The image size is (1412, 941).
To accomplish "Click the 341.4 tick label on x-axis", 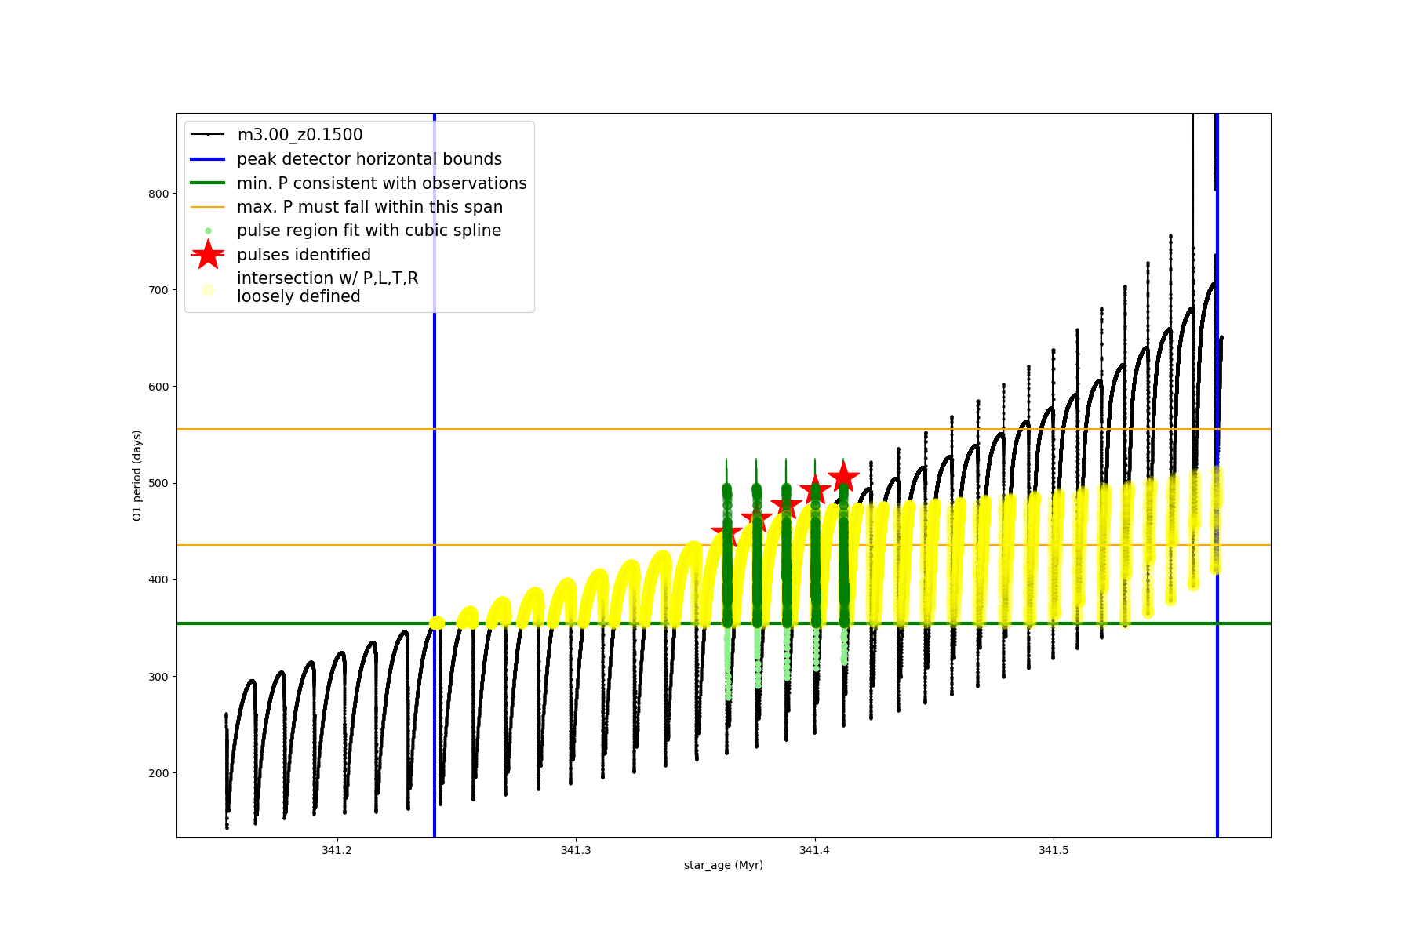I will [x=814, y=850].
